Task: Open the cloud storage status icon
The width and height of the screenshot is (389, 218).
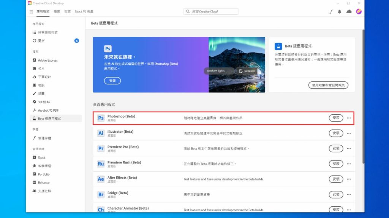Action: pyautogui.click(x=349, y=11)
